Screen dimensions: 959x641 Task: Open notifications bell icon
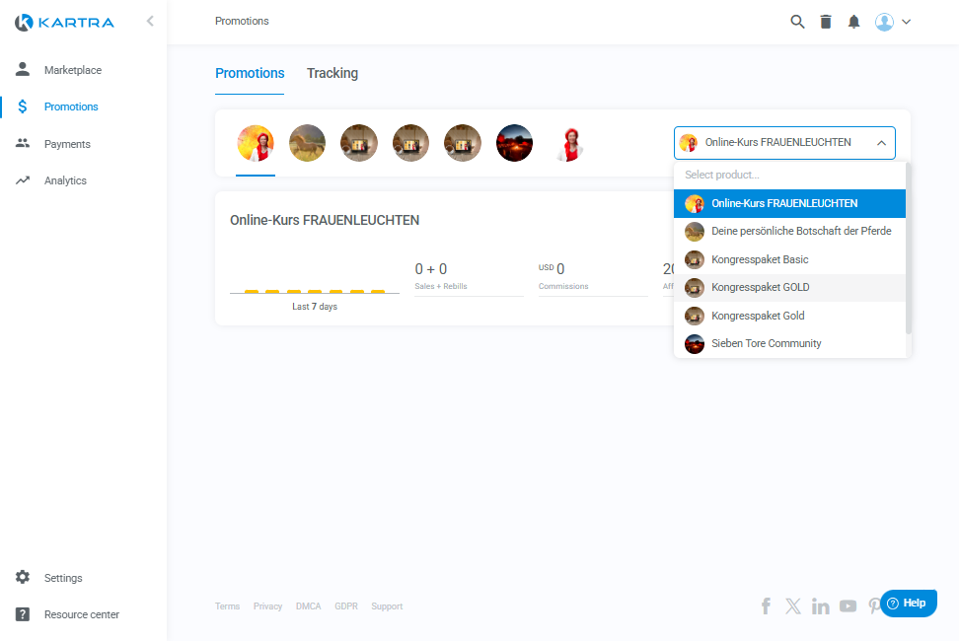pos(853,22)
